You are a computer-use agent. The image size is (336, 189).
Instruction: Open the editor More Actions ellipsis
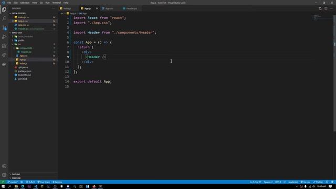331,8
